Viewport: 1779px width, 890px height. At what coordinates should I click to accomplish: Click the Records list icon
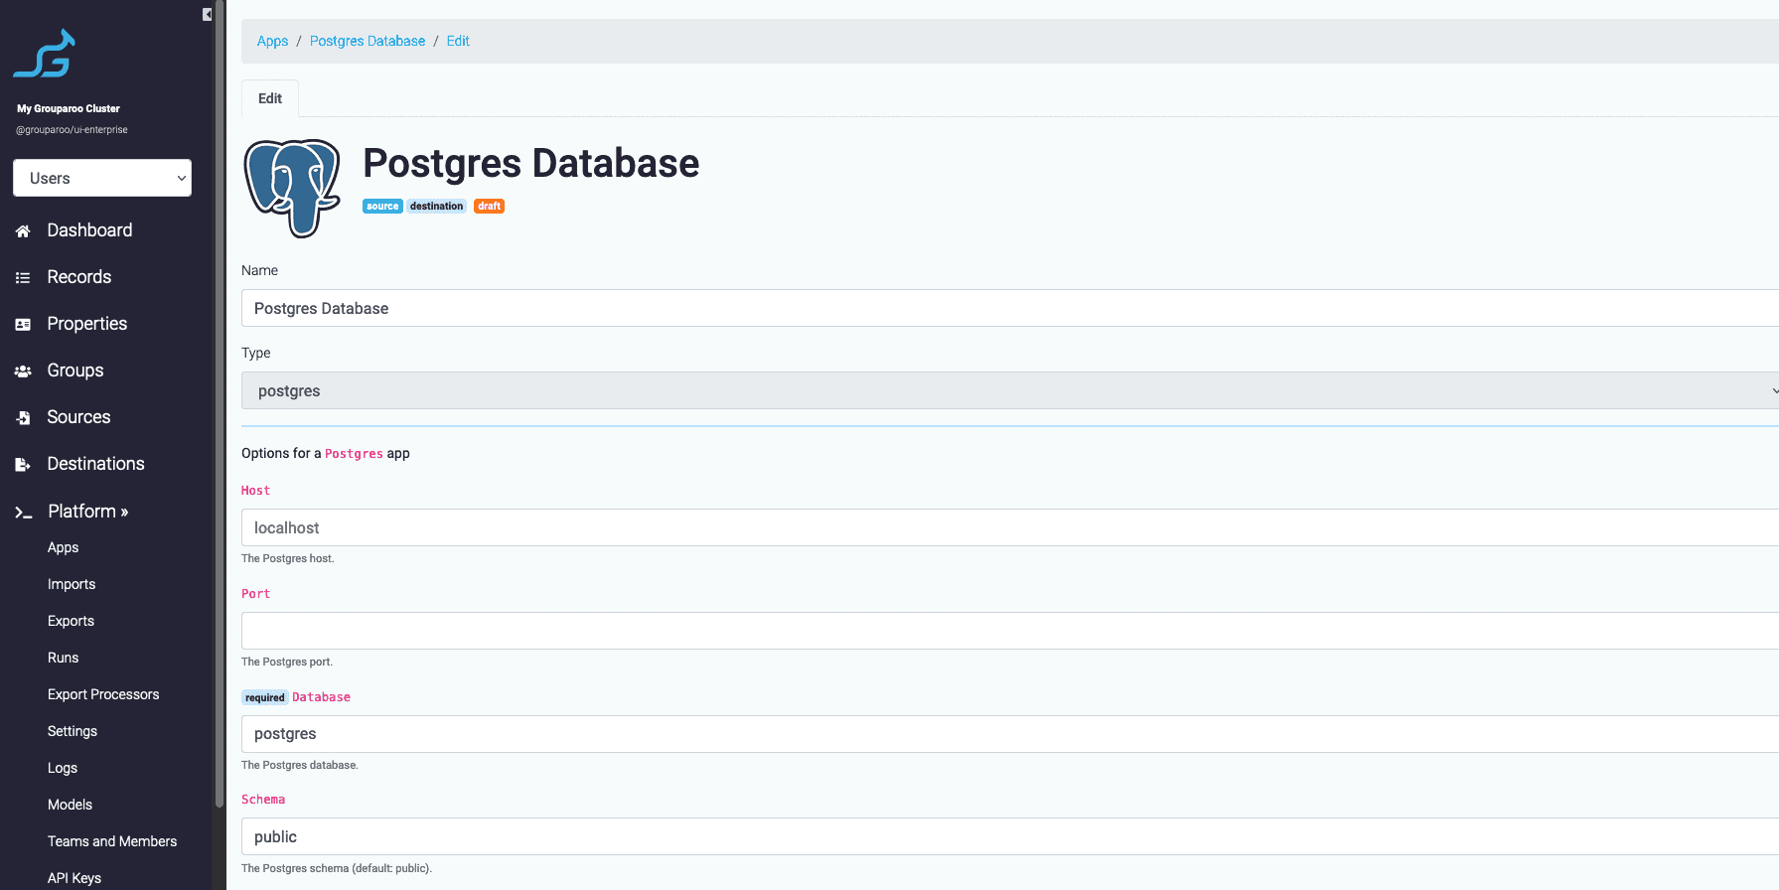23,277
